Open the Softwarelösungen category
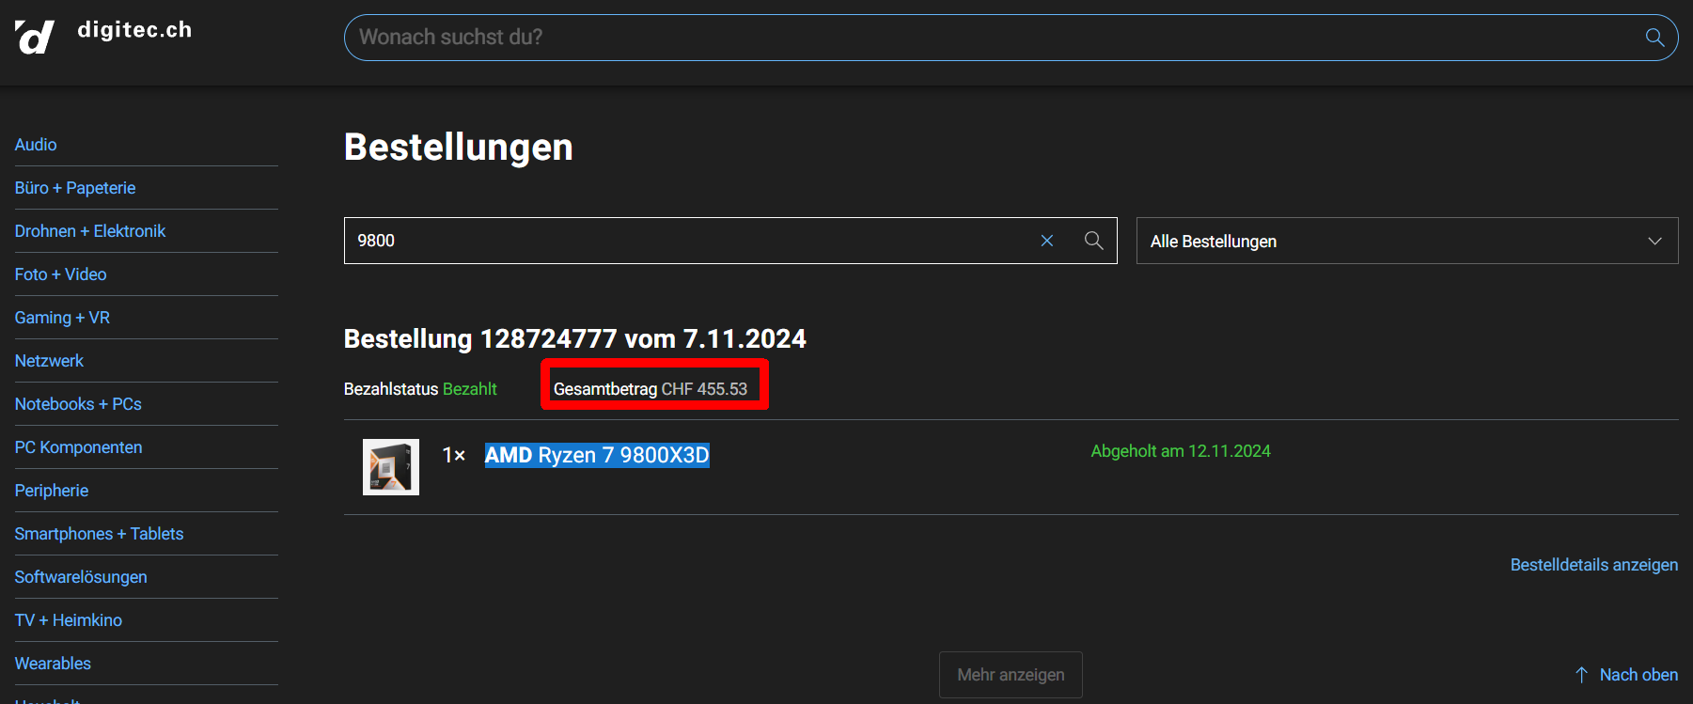 [81, 577]
